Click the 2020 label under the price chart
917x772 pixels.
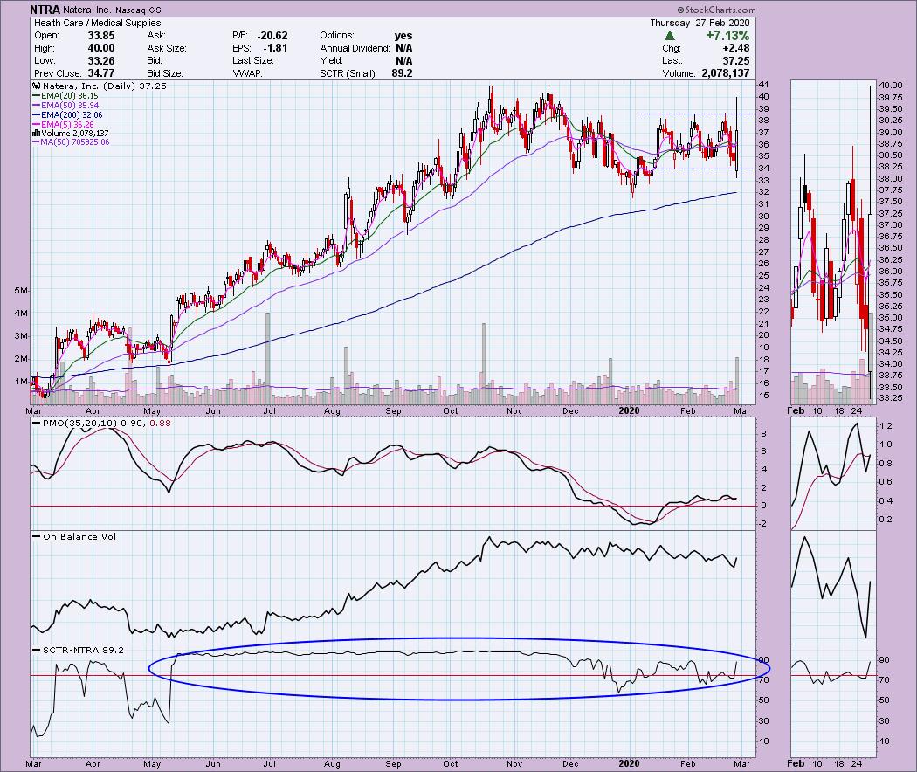(x=629, y=411)
